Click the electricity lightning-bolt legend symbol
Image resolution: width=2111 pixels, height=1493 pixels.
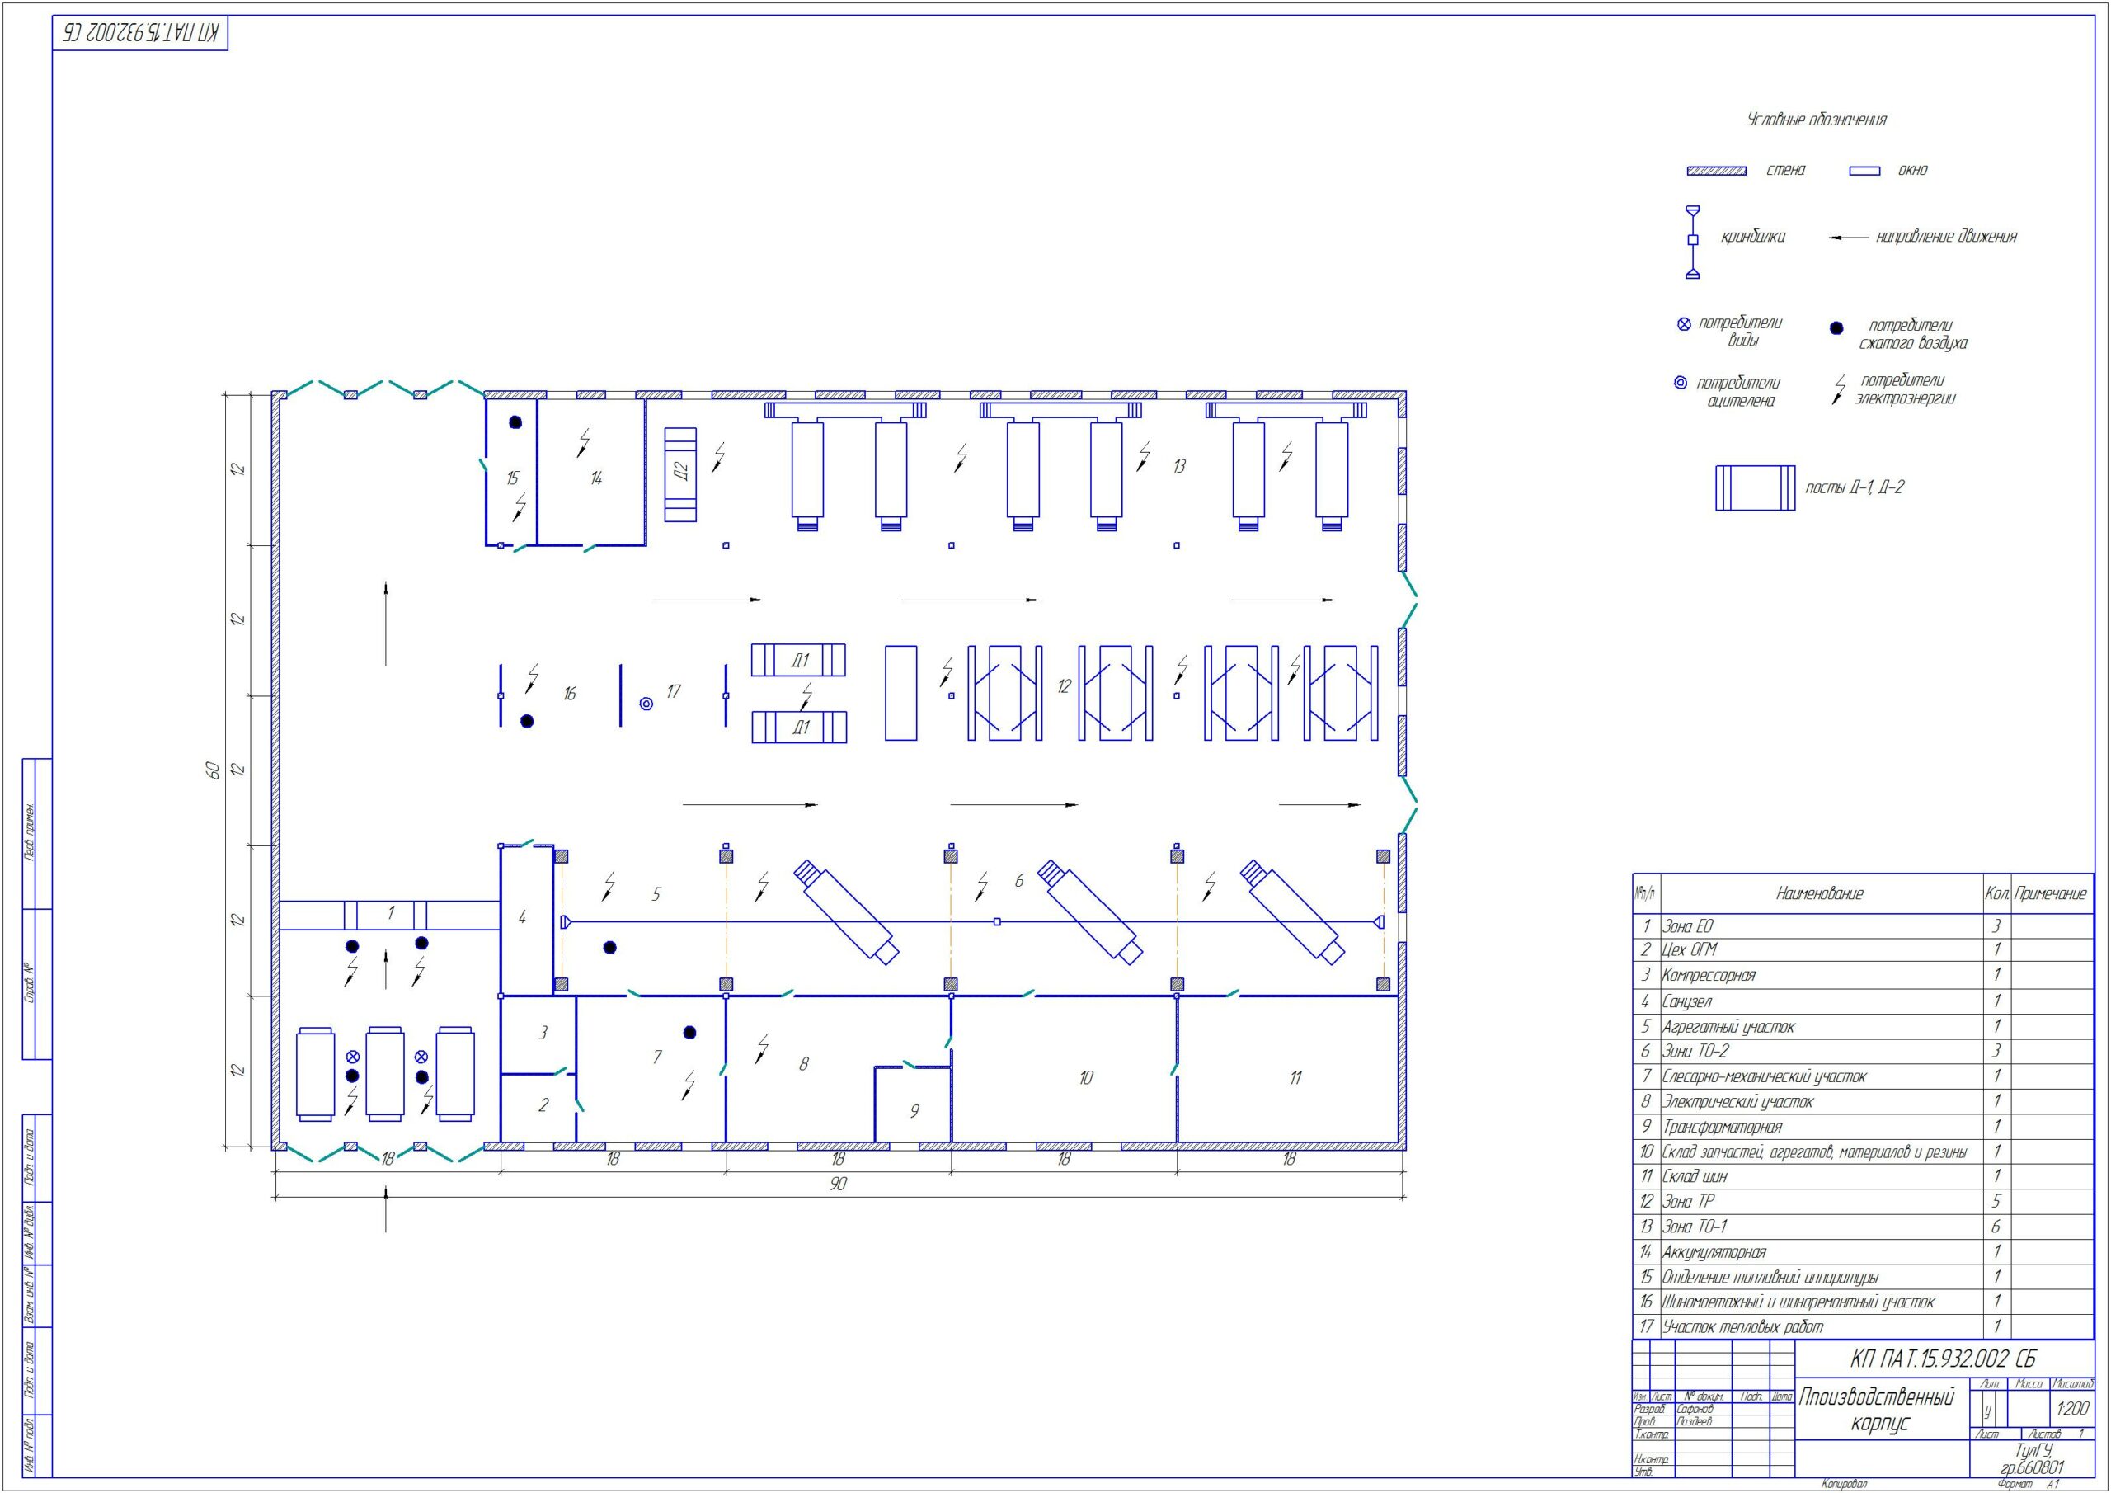pyautogui.click(x=1839, y=390)
